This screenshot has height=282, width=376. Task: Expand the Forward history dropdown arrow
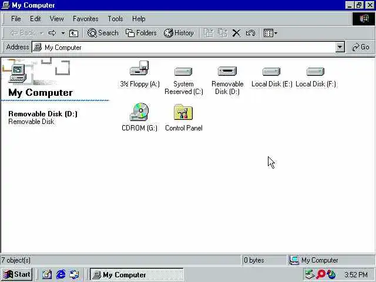tap(63, 33)
